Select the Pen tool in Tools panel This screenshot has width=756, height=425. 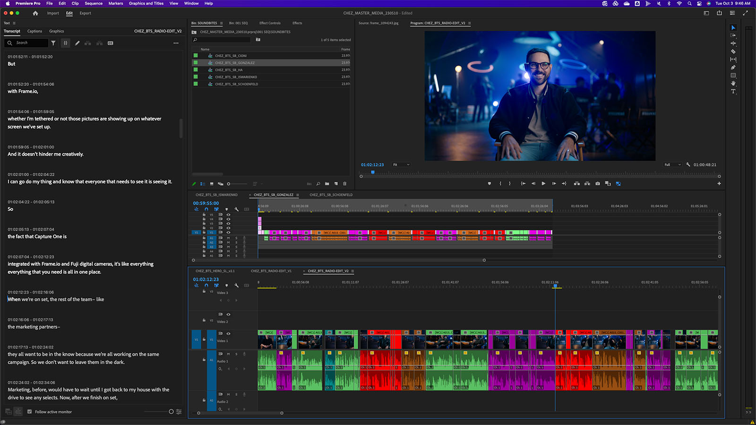733,68
